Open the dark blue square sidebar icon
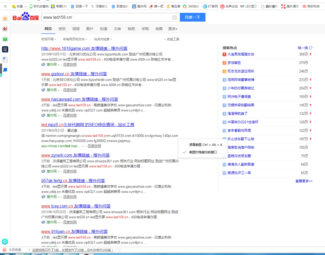 [5, 49]
